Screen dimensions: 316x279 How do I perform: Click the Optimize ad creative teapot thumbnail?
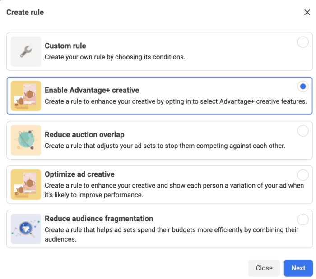tap(26, 184)
